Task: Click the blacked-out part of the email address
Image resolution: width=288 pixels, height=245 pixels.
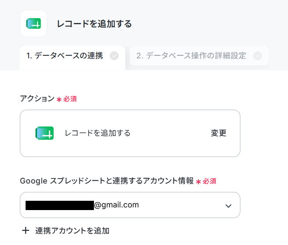Action: [x=60, y=205]
